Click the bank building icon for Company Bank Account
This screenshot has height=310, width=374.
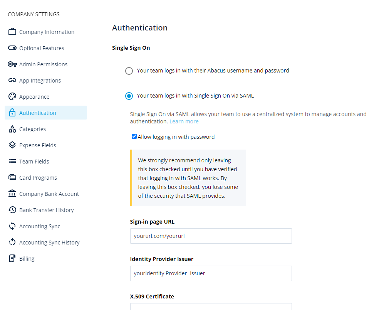click(12, 194)
